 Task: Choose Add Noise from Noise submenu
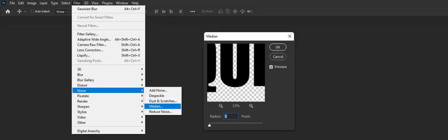163,90
